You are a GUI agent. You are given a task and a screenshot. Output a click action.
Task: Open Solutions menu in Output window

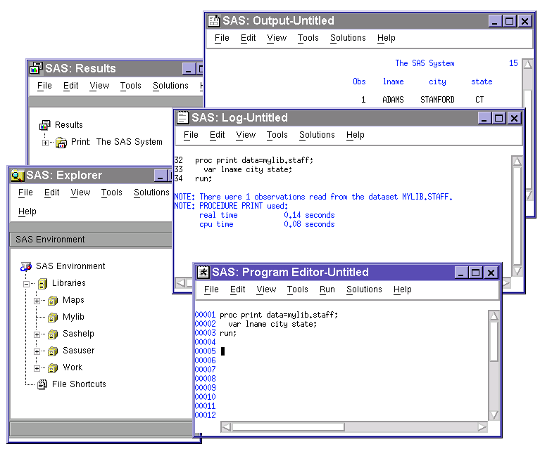pyautogui.click(x=348, y=38)
